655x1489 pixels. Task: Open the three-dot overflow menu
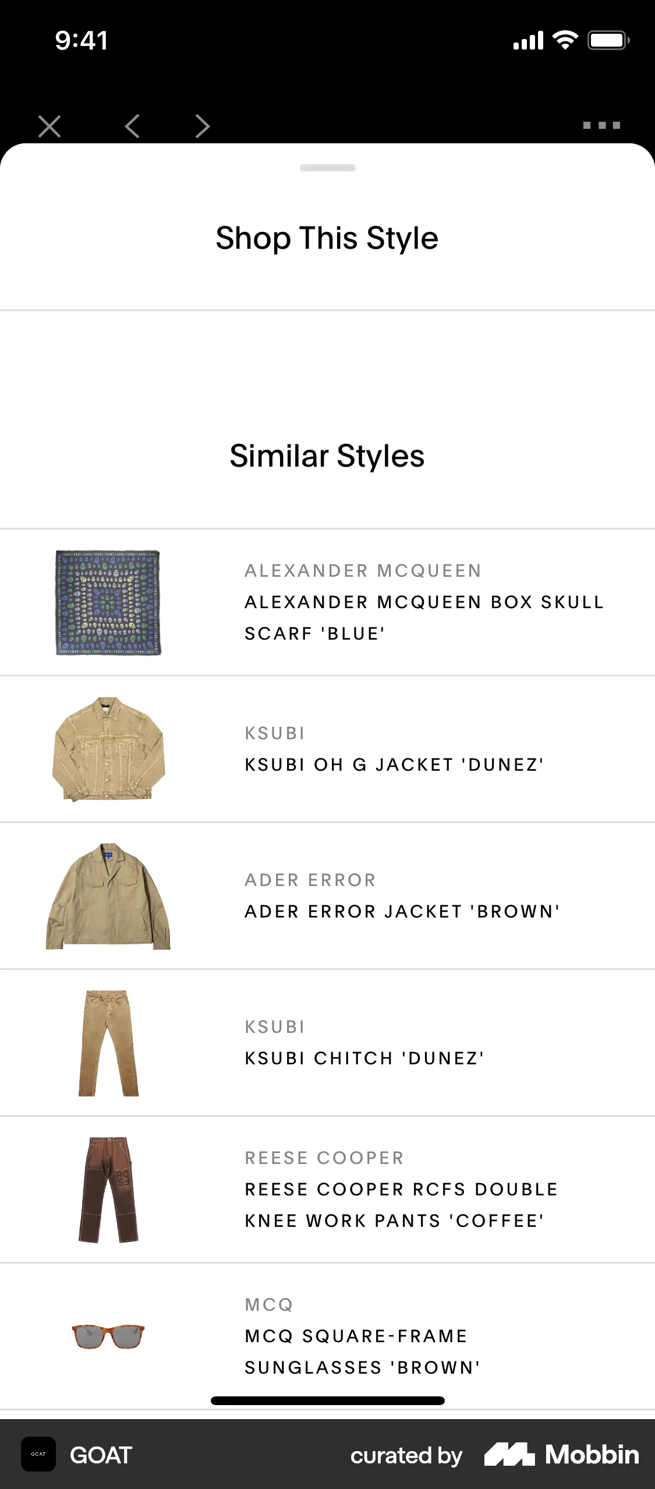pos(600,125)
